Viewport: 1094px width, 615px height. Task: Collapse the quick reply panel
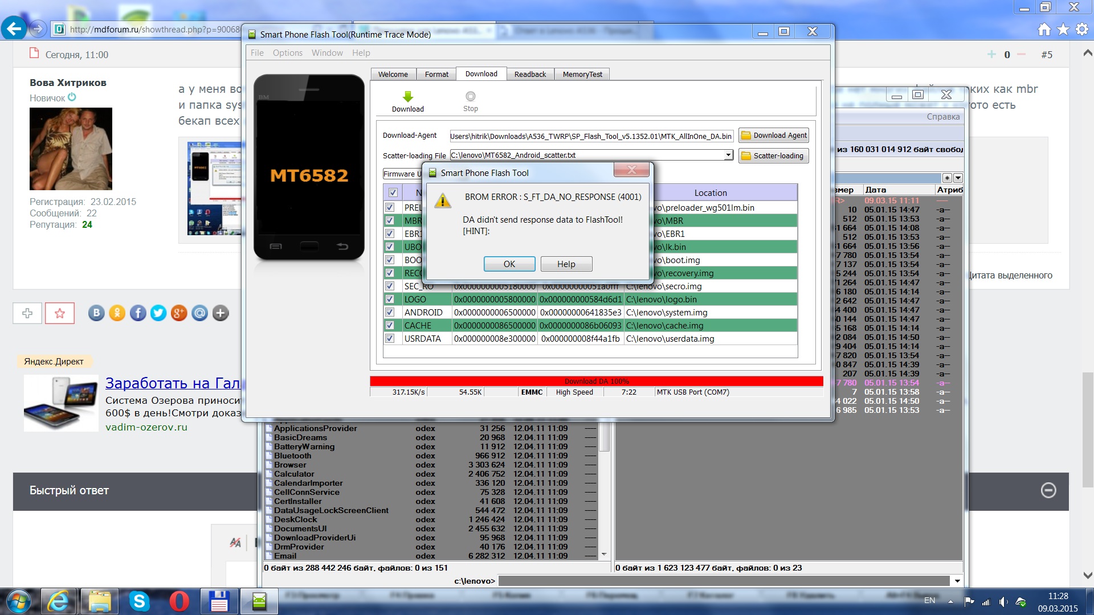[x=1048, y=490]
